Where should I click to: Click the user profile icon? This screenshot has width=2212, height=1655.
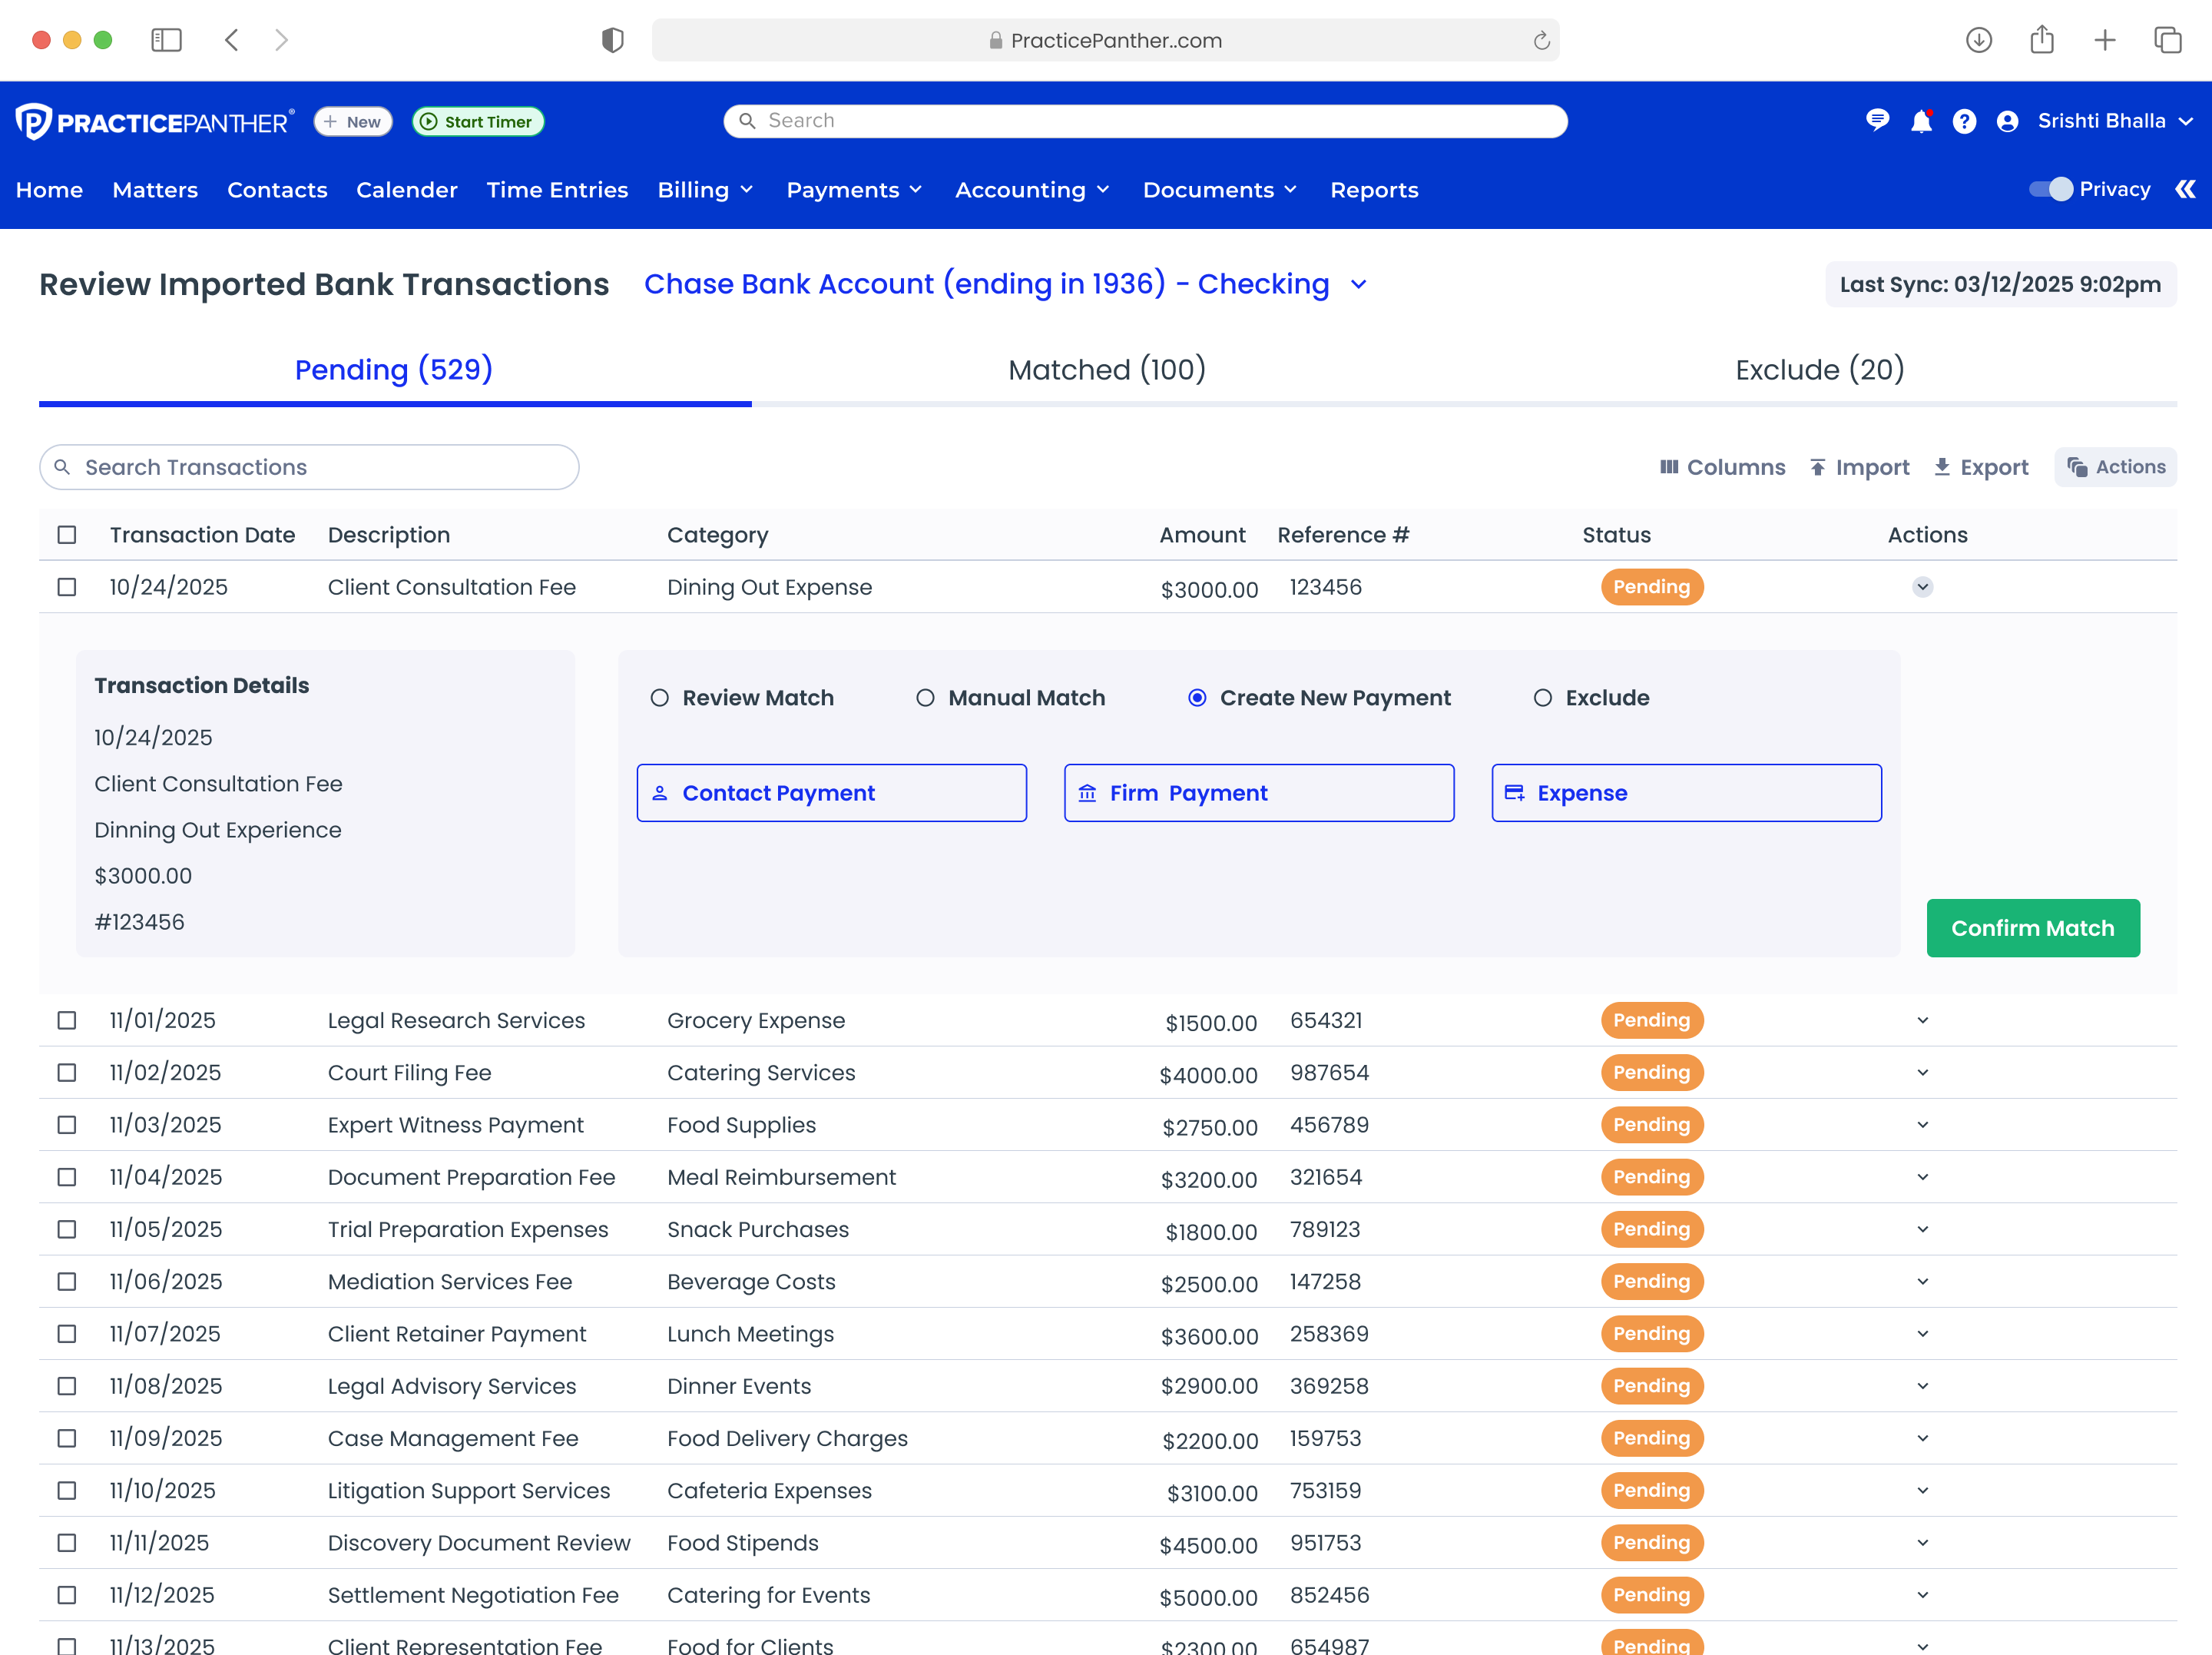click(2007, 121)
